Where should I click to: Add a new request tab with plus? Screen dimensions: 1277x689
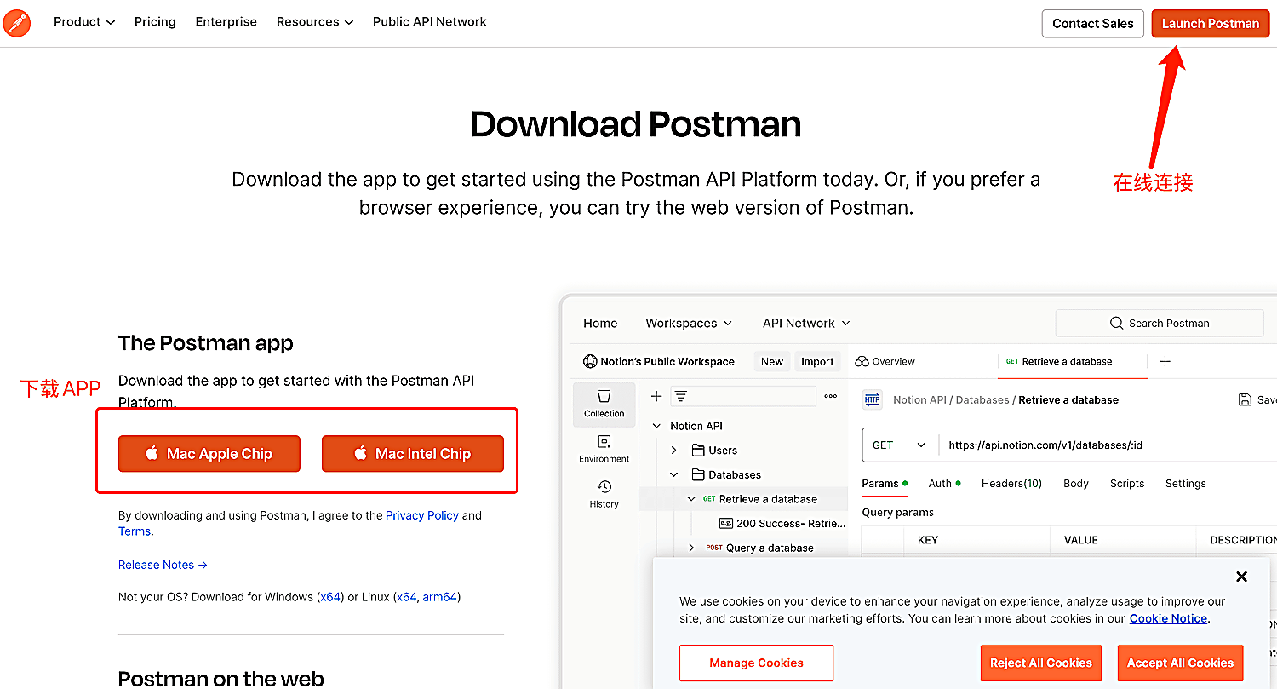[x=1165, y=361]
